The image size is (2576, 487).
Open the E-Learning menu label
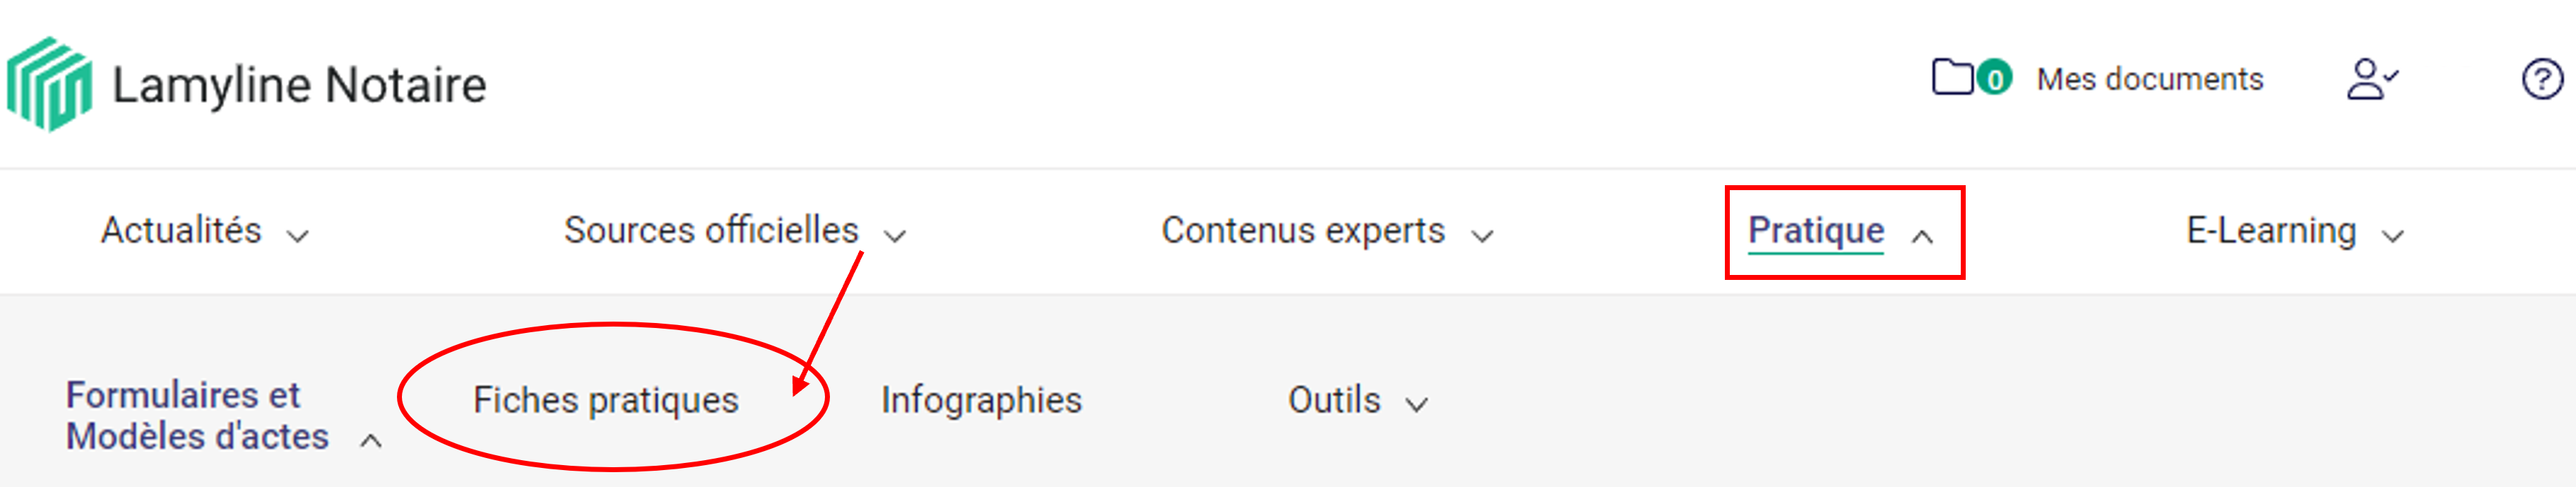[x=2270, y=230]
